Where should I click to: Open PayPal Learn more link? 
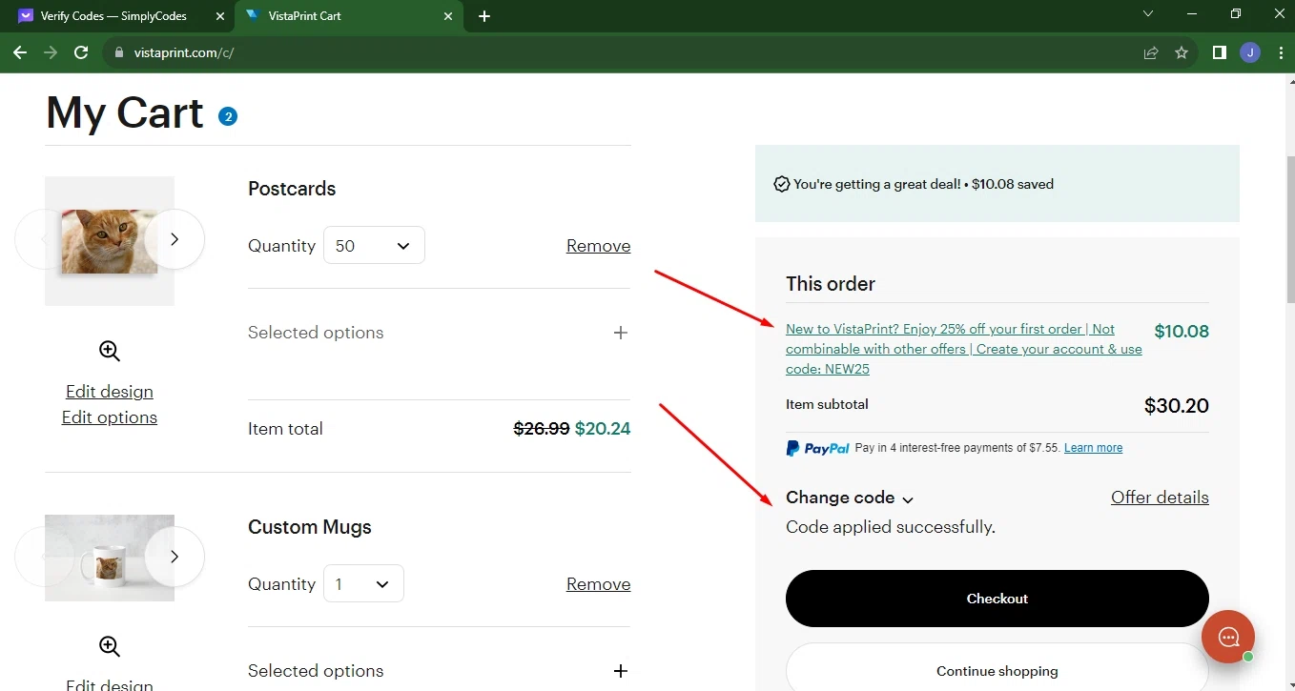point(1093,448)
